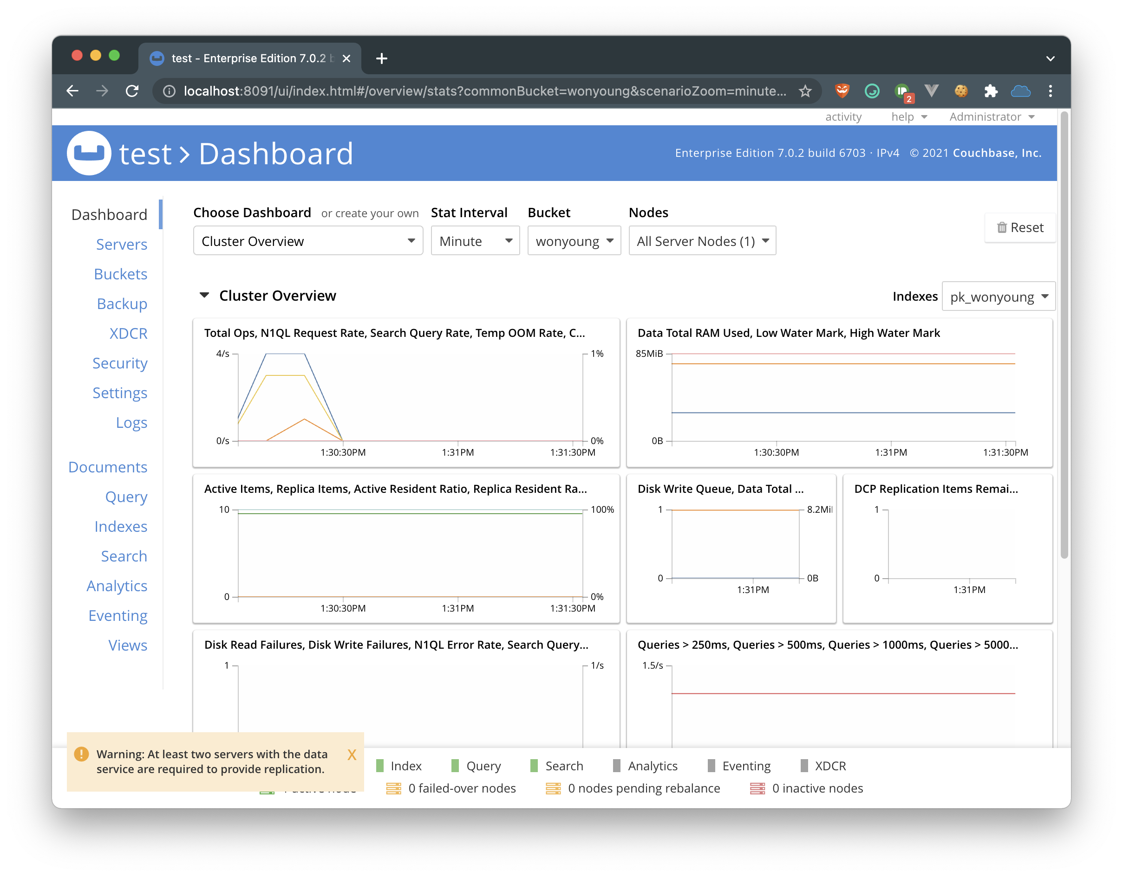Click the Couchbase logo icon

click(88, 153)
